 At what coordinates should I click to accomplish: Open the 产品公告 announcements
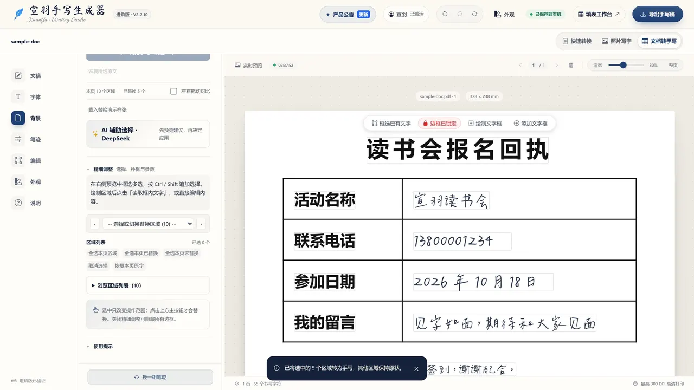click(x=348, y=15)
